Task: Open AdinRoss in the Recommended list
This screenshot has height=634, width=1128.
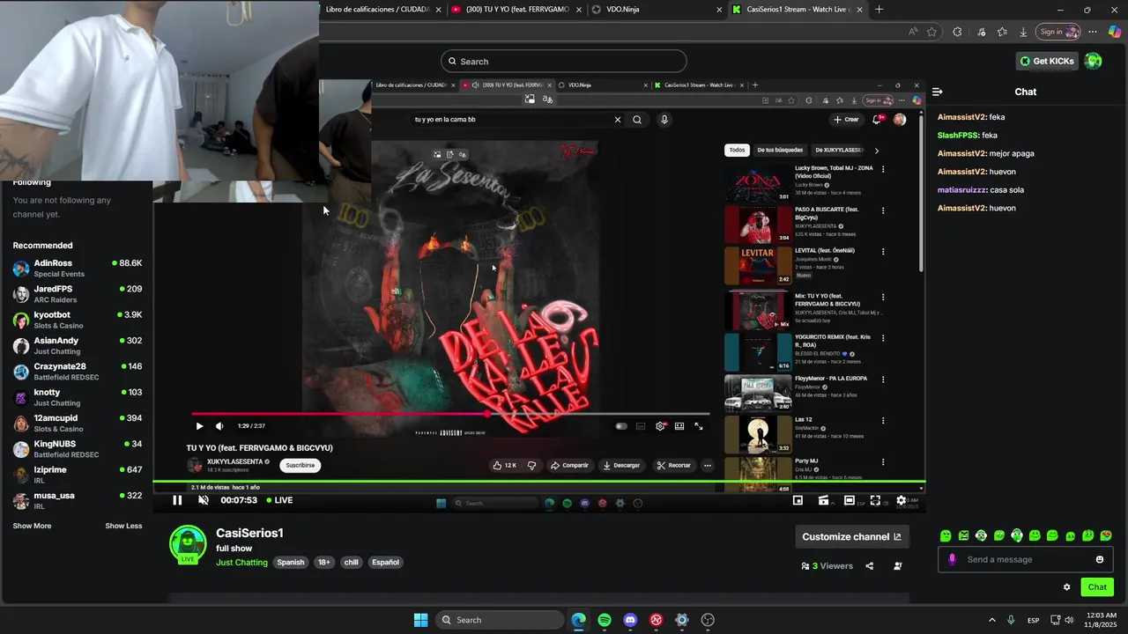Action: click(x=78, y=269)
